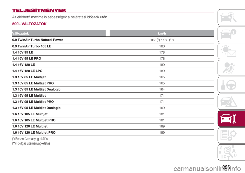Select row '1.3 16V 95 LE Multijet'

click(x=113, y=96)
